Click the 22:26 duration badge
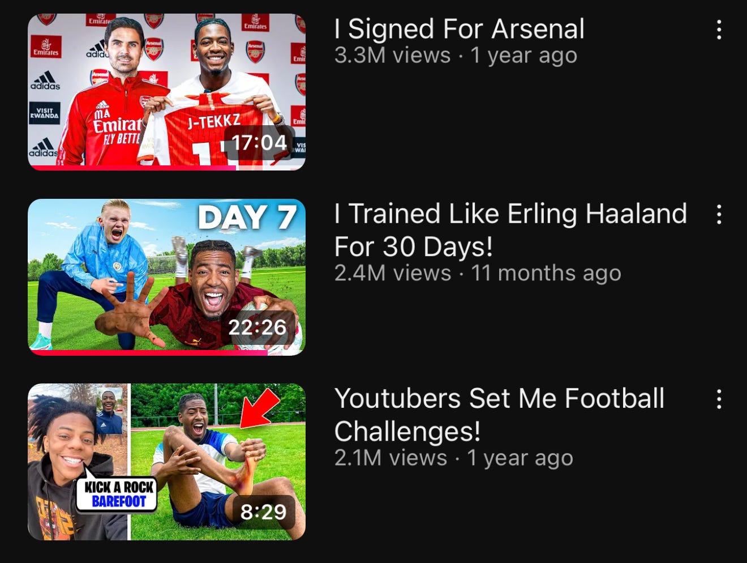Image resolution: width=747 pixels, height=563 pixels. [x=257, y=327]
